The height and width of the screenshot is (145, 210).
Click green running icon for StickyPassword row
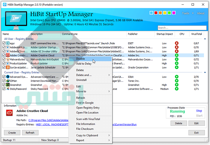(177, 89)
